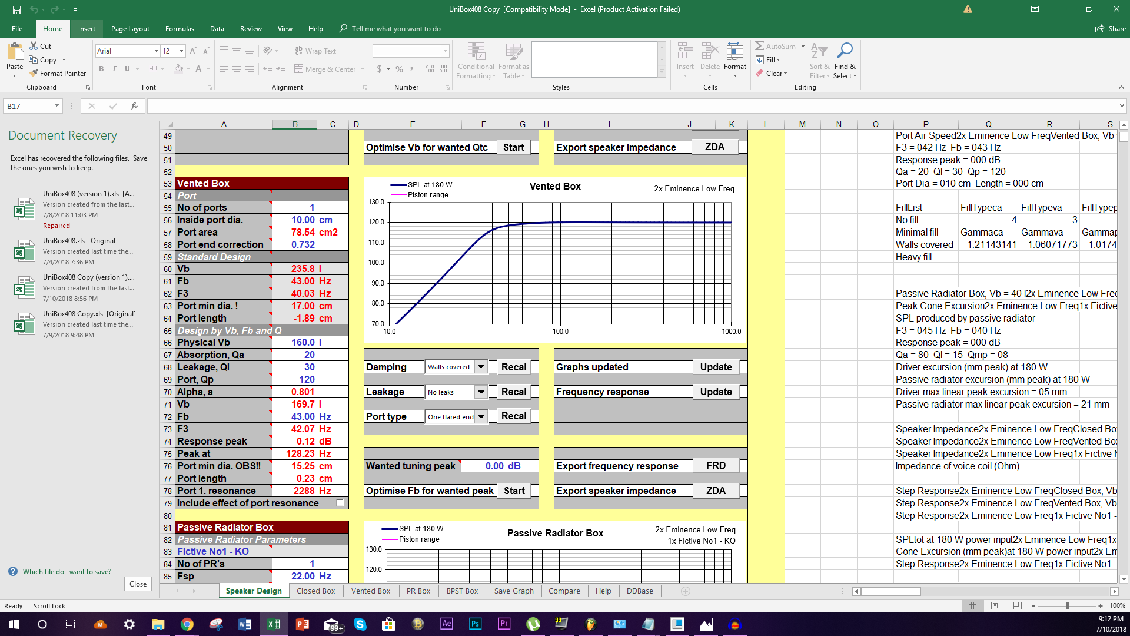Screen dimensions: 1130x636
Task: Click the increase indent icon
Action: tap(281, 69)
